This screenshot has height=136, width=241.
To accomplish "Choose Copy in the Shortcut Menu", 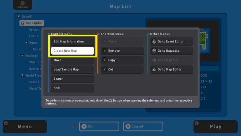I will pyautogui.click(x=122, y=60).
